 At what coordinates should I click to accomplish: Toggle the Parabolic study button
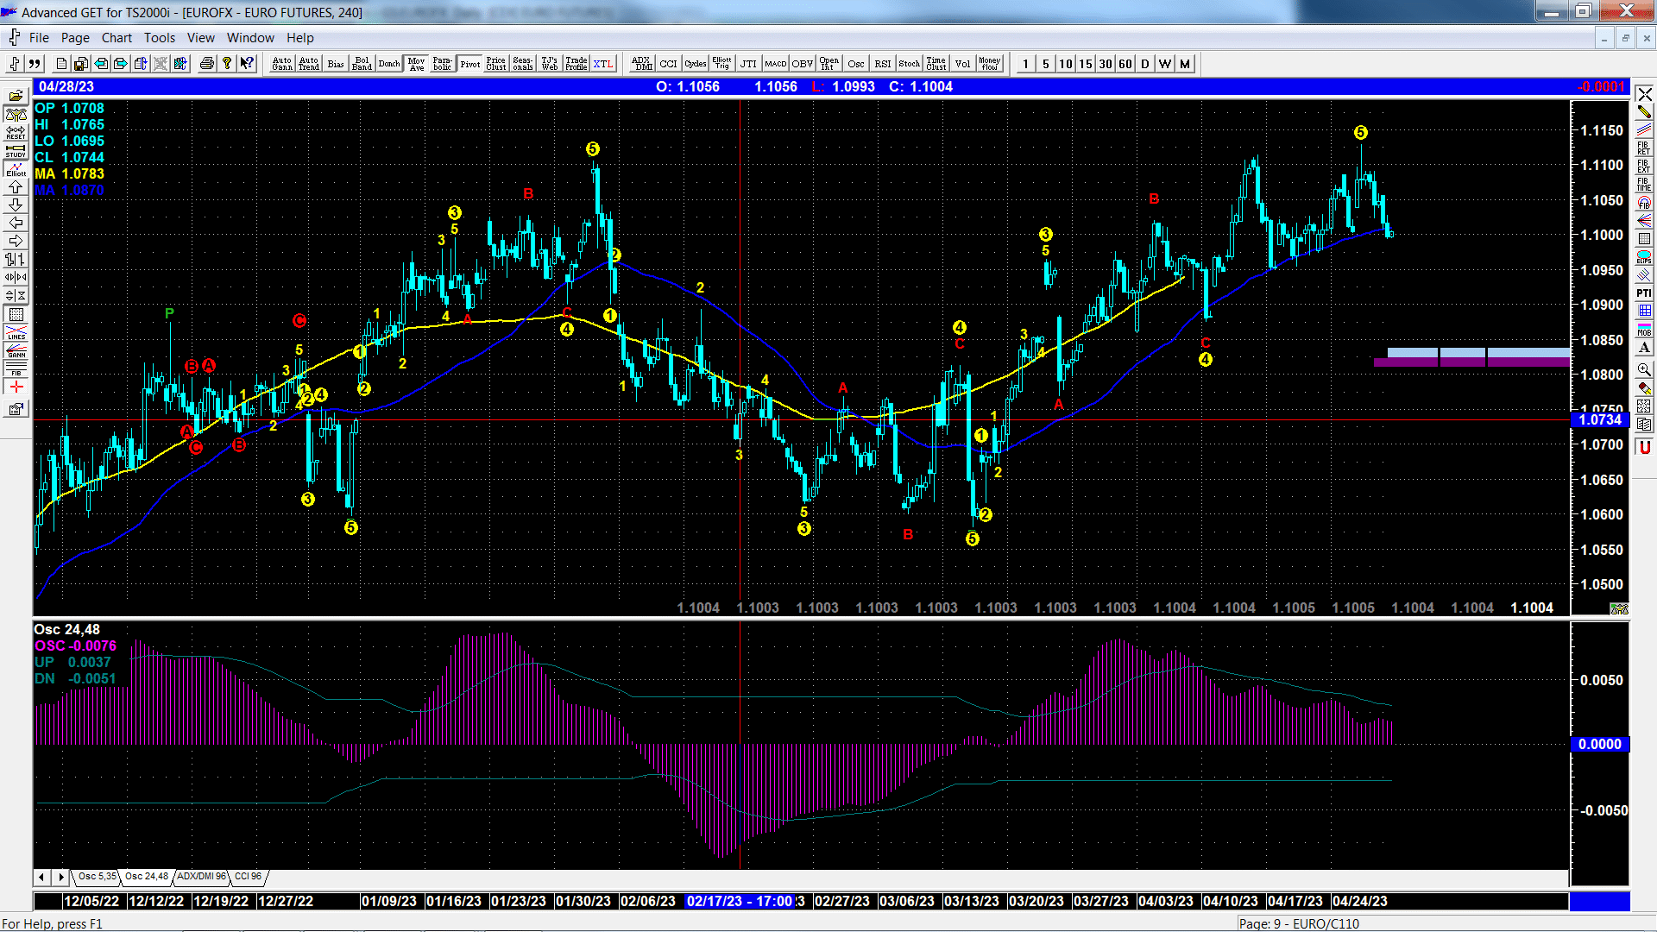click(442, 64)
